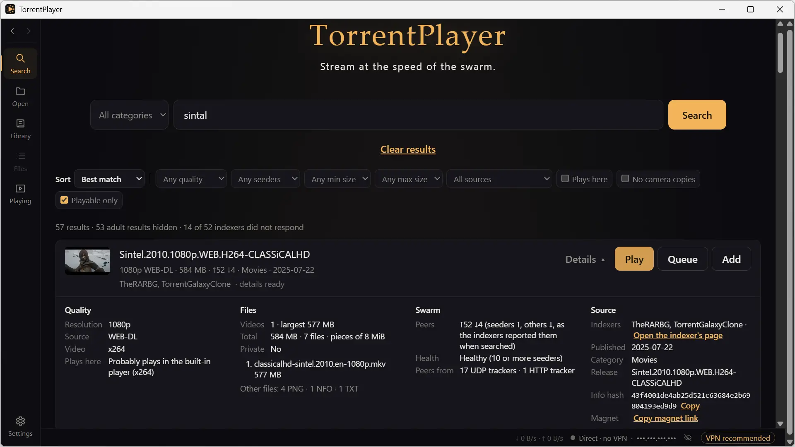This screenshot has width=795, height=447.
Task: Open the Any min size dropdown
Action: pyautogui.click(x=337, y=179)
